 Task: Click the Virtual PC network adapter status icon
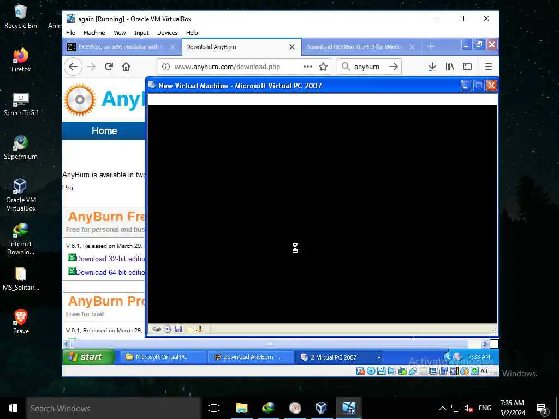(x=200, y=329)
